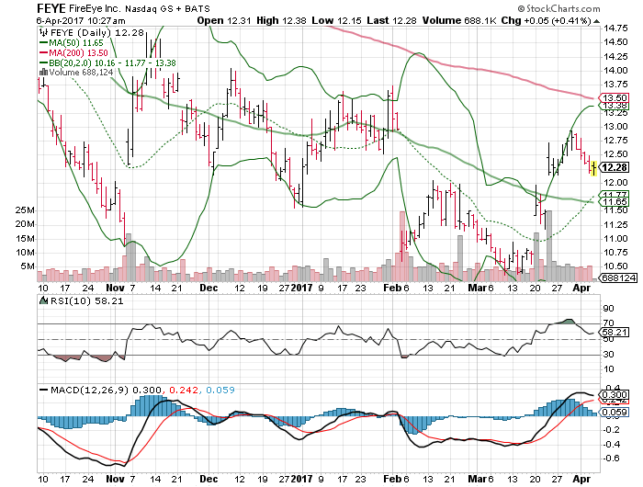Viewport: 643px width, 487px height.
Task: Click the 2017 label on MACD panel axis
Action: coord(301,479)
